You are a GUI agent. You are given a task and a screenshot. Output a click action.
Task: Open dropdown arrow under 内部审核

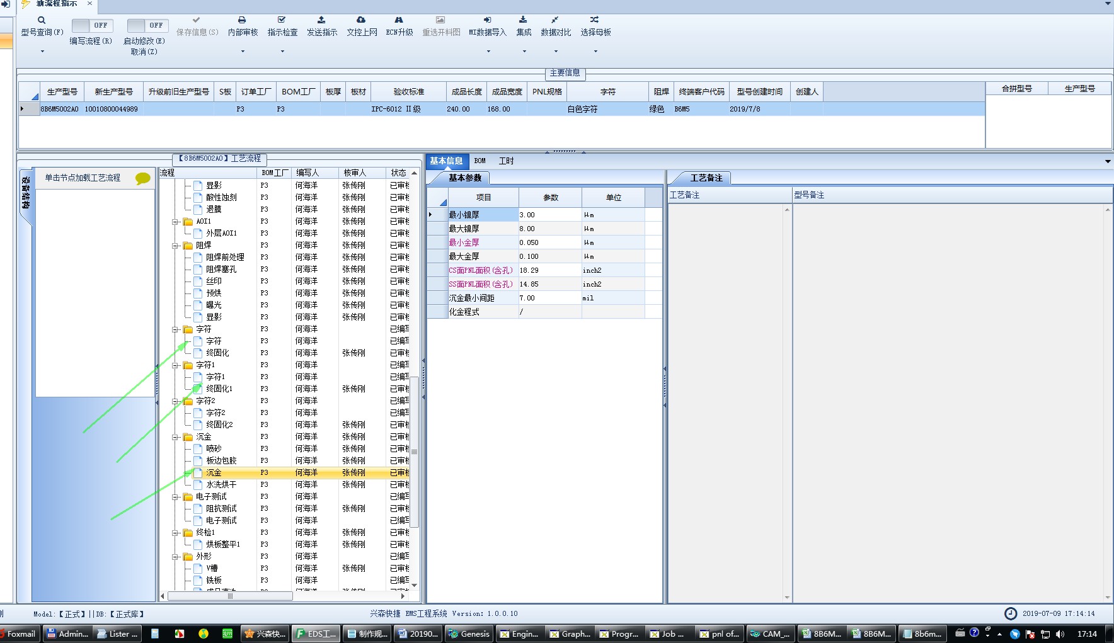(x=243, y=52)
